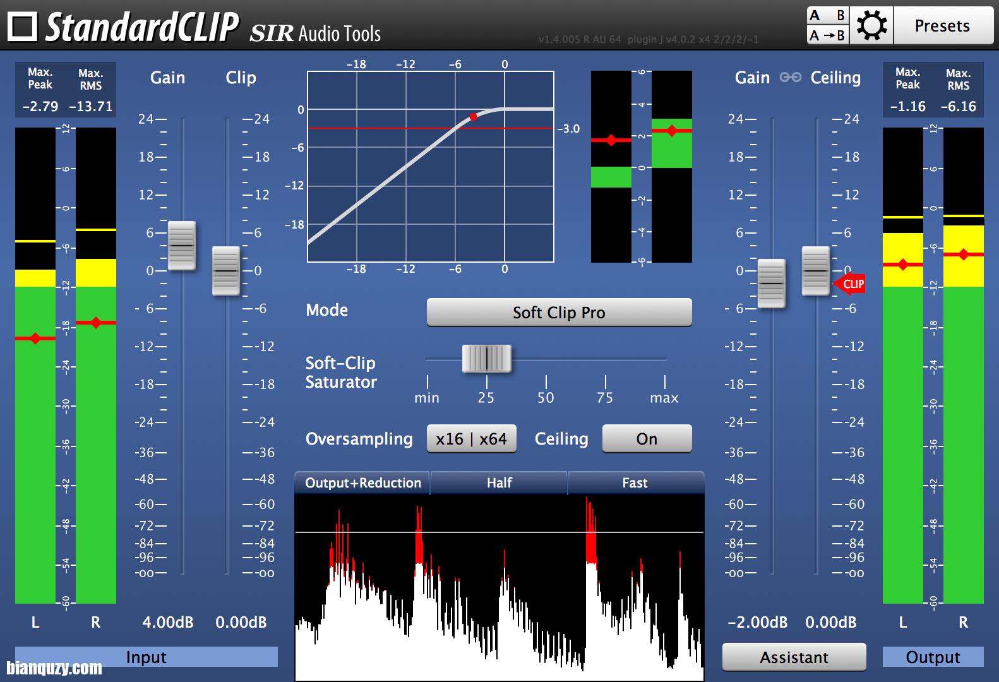999x682 pixels.
Task: Click the output R channel meter
Action: (x=964, y=366)
